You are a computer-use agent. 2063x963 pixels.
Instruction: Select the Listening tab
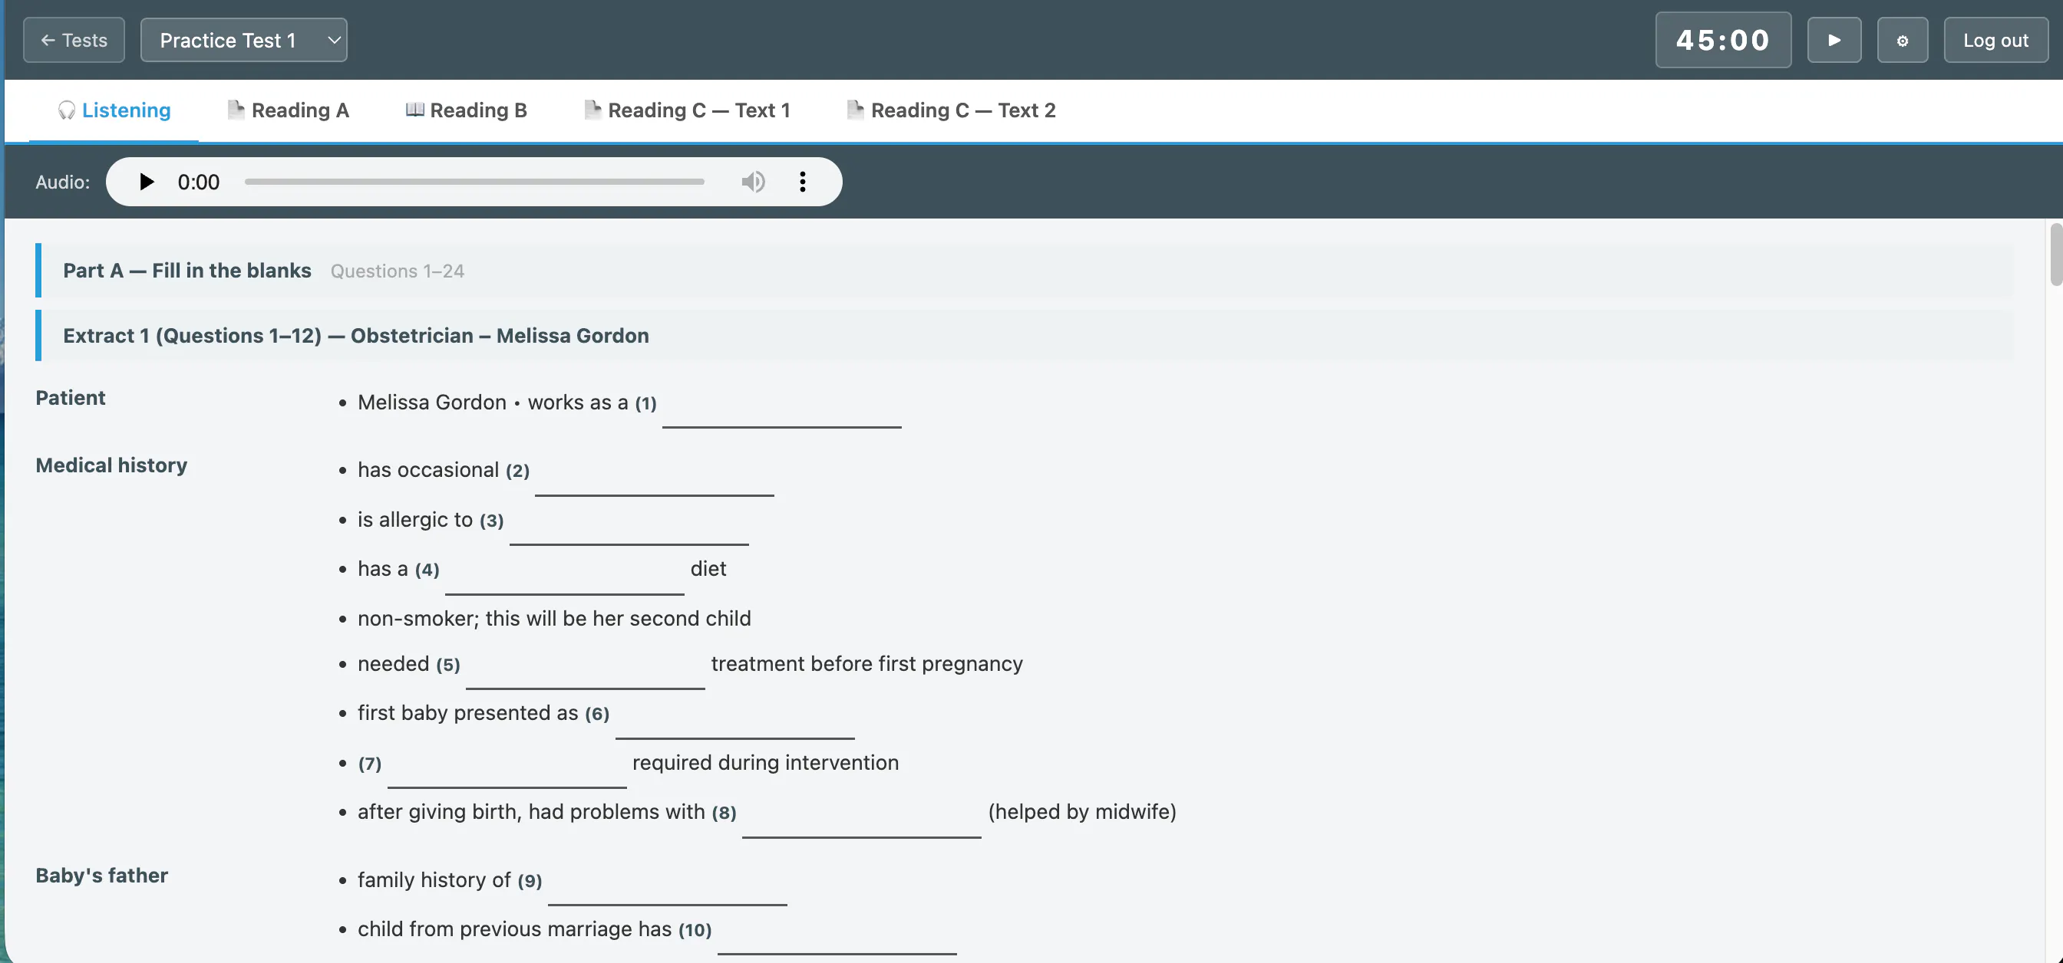coord(114,110)
